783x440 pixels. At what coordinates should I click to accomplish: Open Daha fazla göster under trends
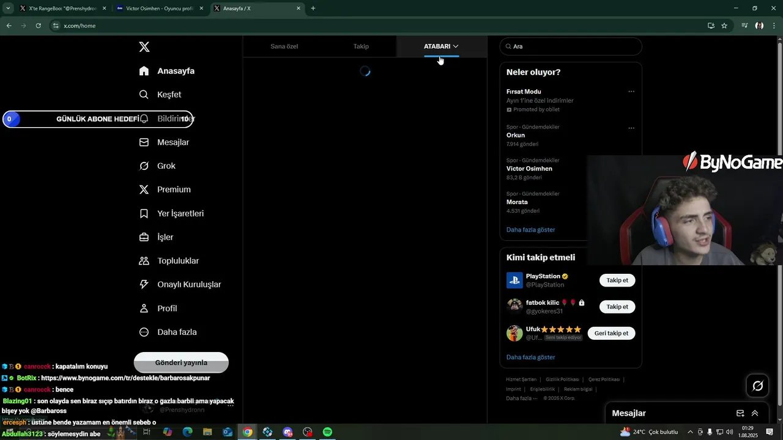530,230
